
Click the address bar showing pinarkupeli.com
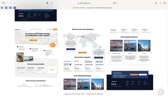pos(84,3)
